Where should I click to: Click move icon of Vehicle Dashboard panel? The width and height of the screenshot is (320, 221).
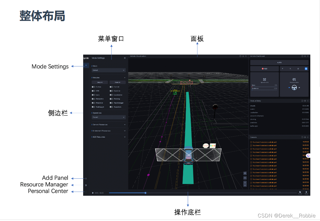pyautogui.click(x=308, y=56)
